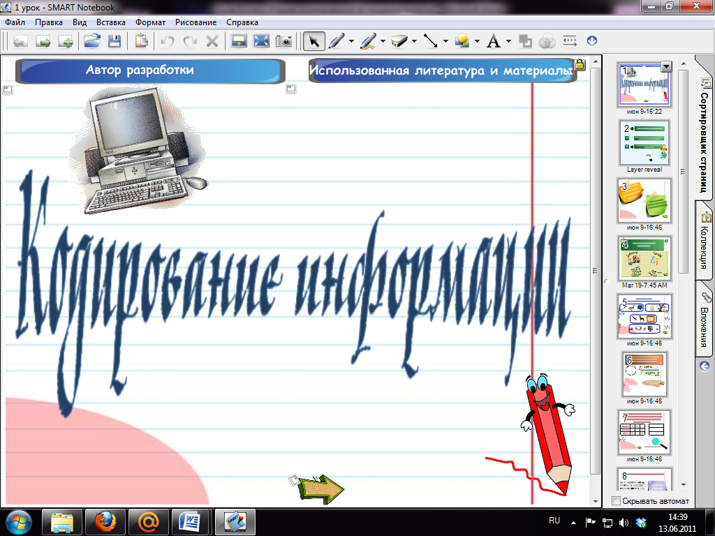
Task: Open Microsoft Word from taskbar
Action: tap(190, 522)
